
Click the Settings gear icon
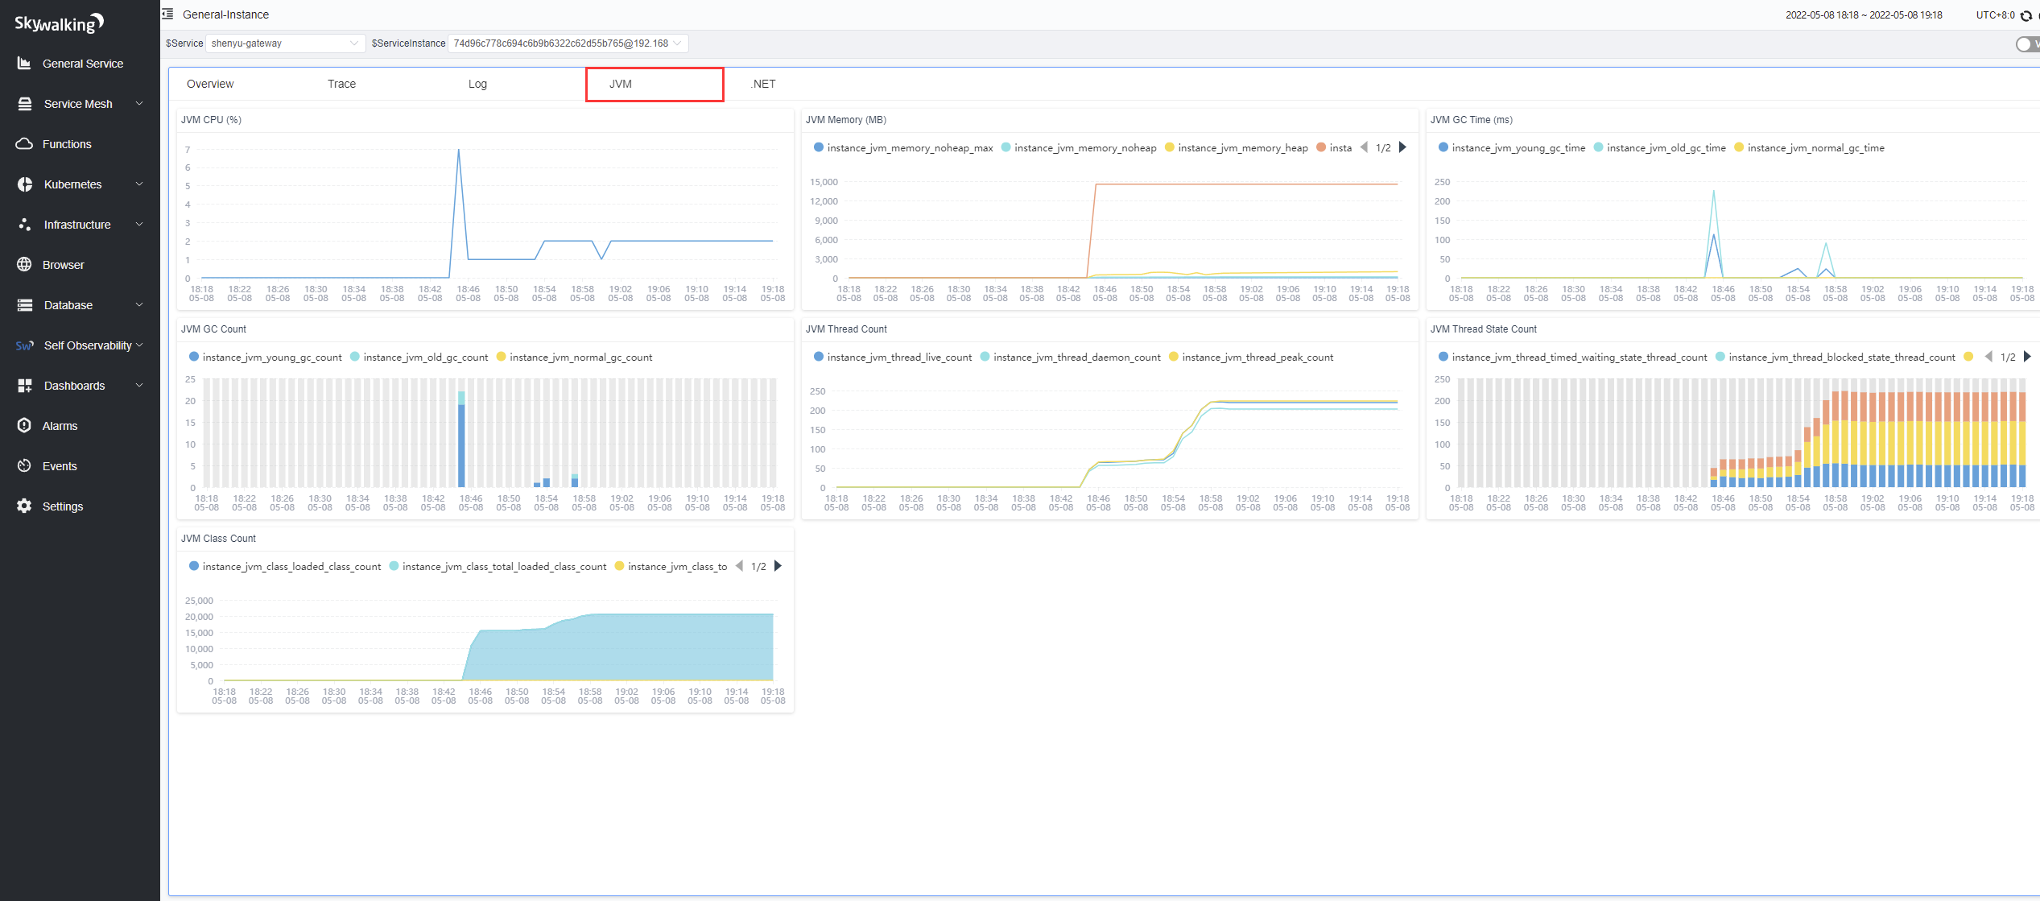(24, 506)
